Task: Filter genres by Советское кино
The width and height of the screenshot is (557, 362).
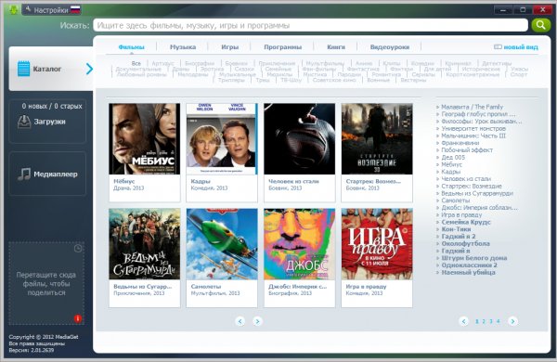Action: pos(334,80)
